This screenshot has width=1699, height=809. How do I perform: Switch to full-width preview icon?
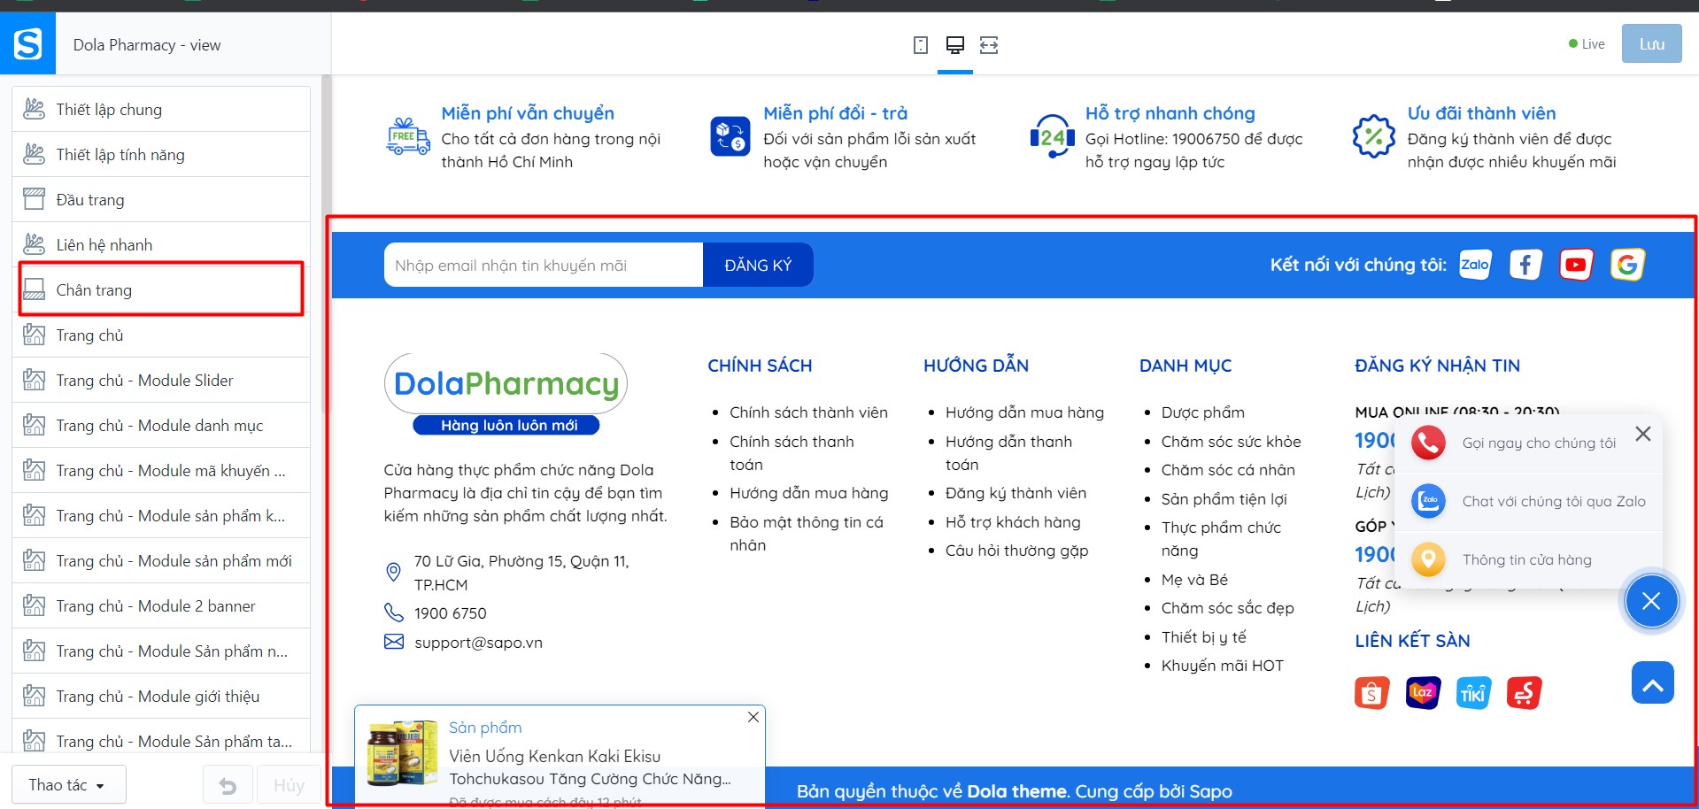(x=989, y=45)
